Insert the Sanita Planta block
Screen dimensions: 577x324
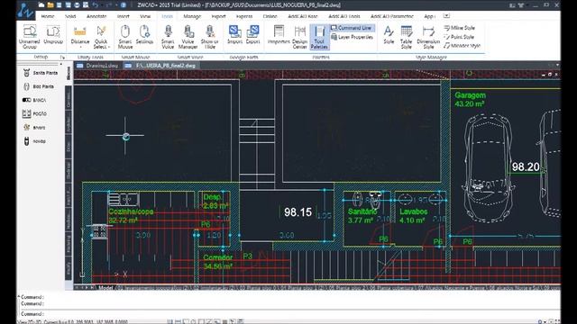click(x=40, y=73)
